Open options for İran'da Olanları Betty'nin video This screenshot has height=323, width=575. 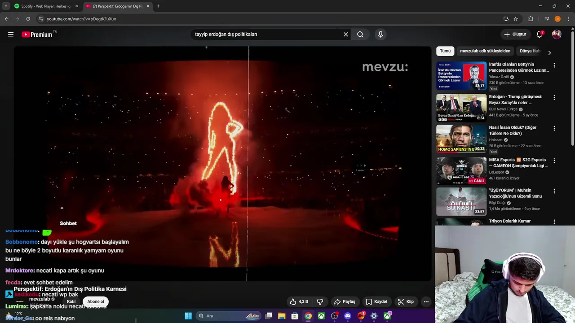click(554, 65)
